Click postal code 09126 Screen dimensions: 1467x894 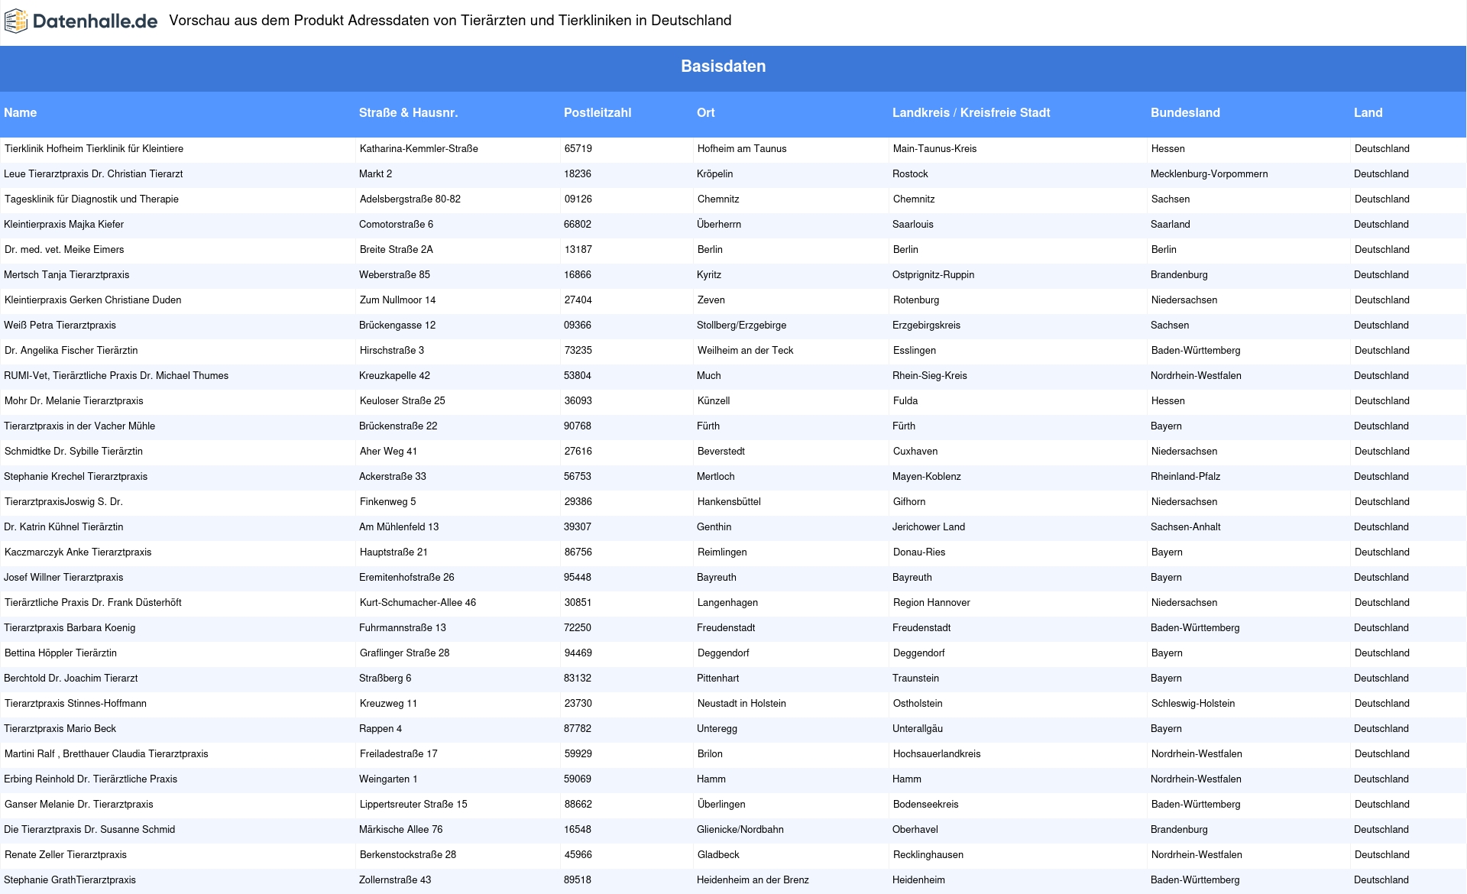click(578, 199)
